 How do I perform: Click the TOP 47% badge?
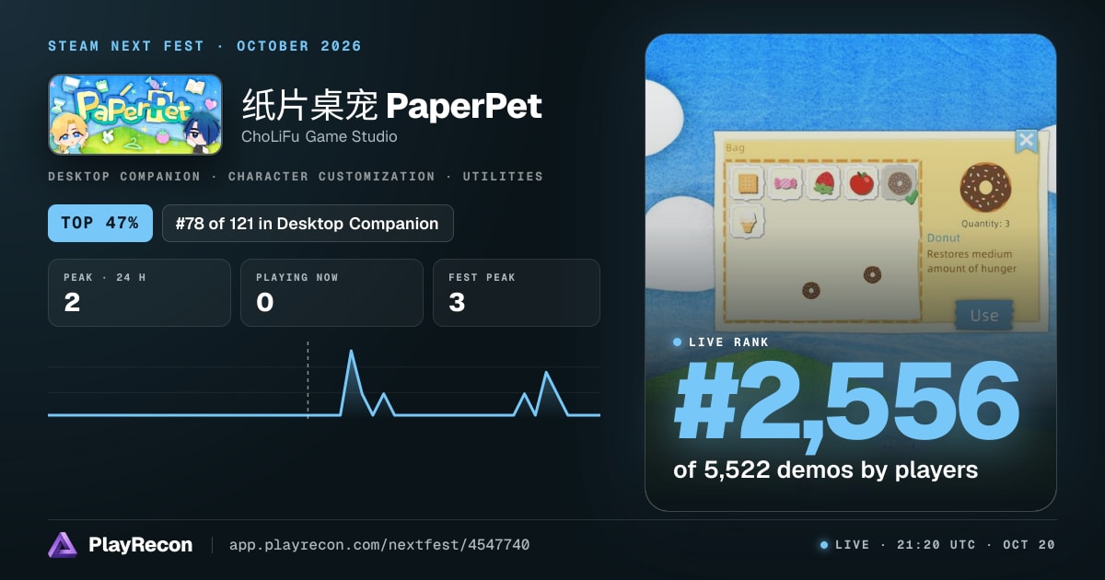[x=100, y=223]
